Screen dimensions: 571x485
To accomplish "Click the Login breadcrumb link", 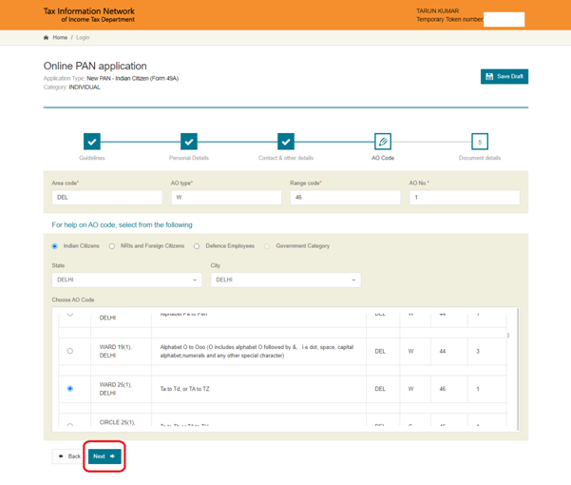I will point(83,38).
